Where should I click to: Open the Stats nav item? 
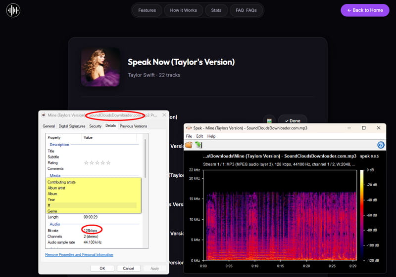tap(216, 10)
